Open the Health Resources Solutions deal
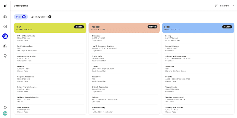Screen dimensions: 237x118 [124, 48]
